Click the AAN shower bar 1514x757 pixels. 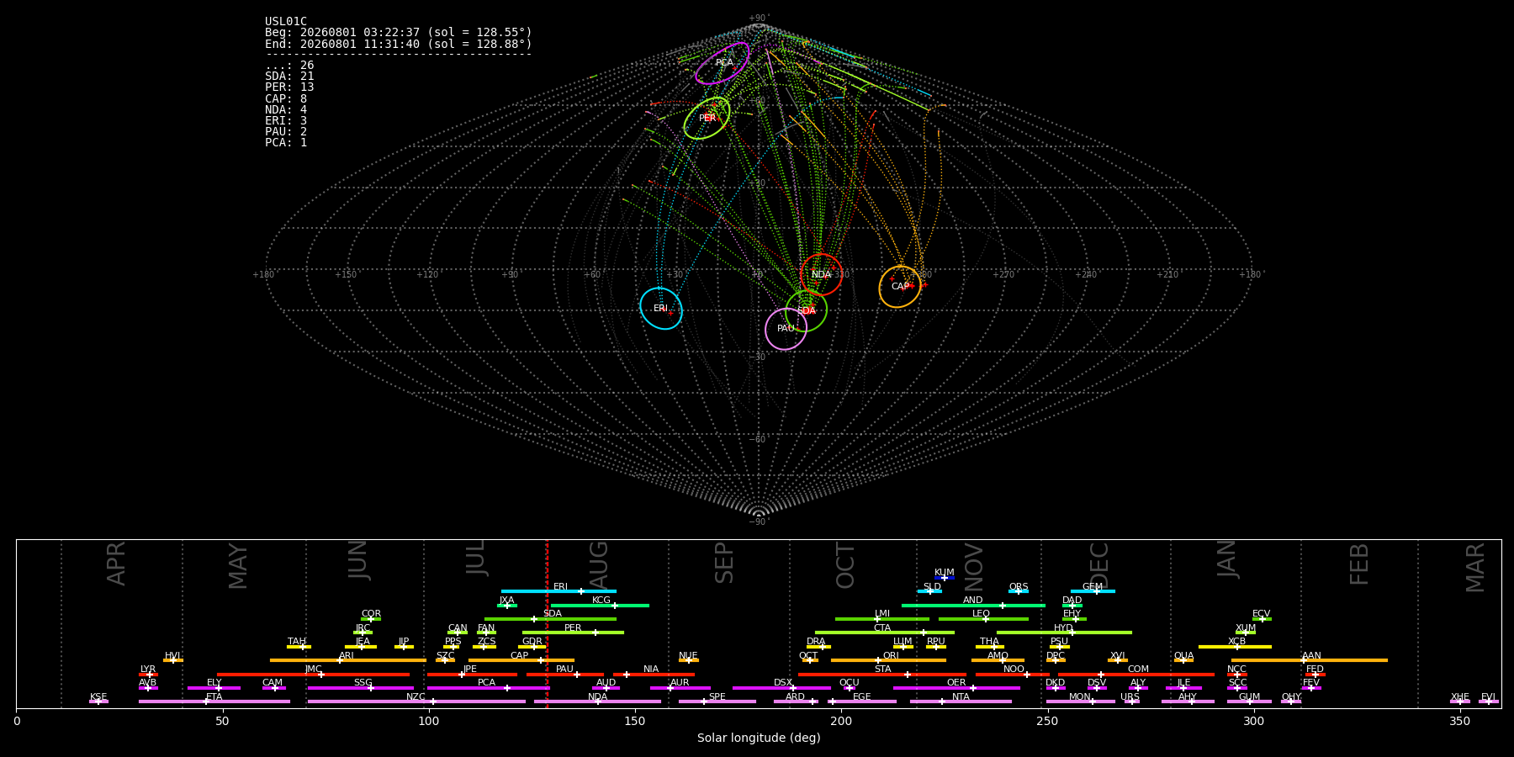(x=1310, y=660)
